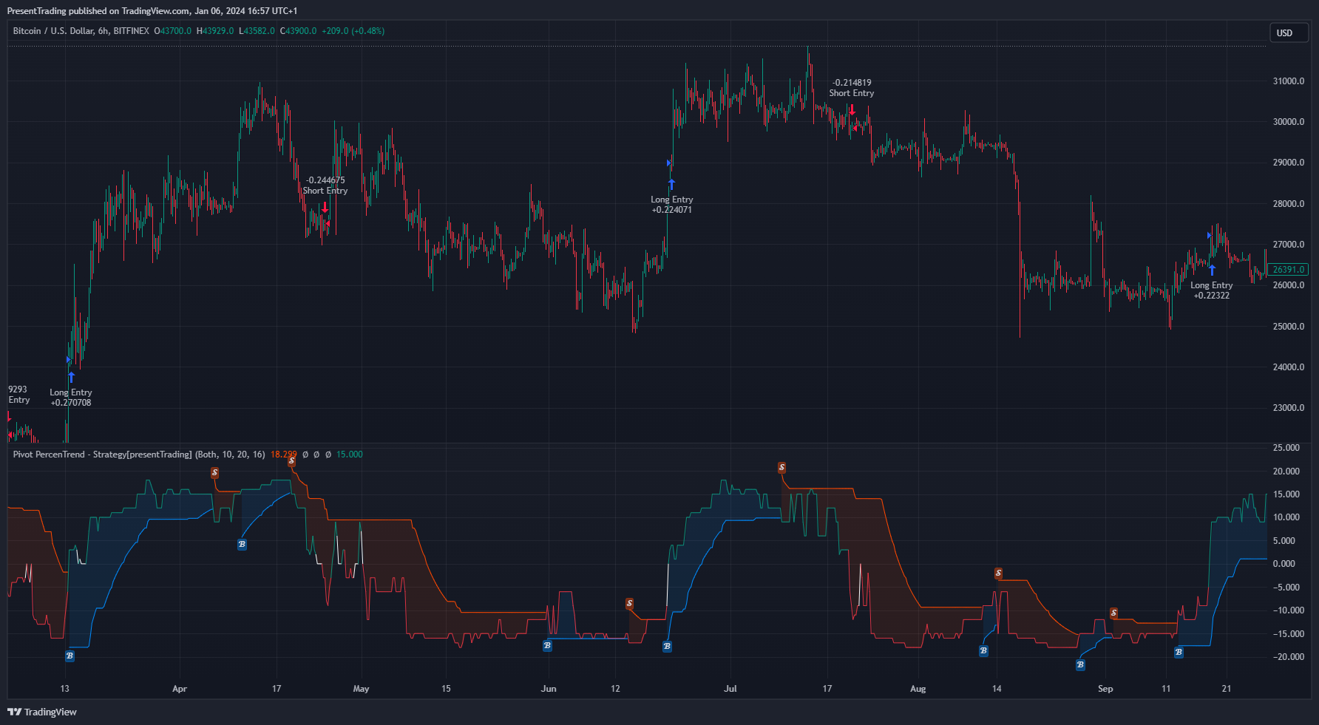Screen dimensions: 1319x725
Task: Click the orange indicator value 18.299
Action: pyautogui.click(x=284, y=455)
